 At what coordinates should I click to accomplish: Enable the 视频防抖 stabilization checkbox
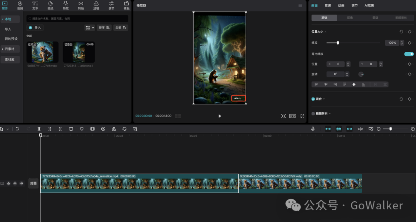click(313, 114)
